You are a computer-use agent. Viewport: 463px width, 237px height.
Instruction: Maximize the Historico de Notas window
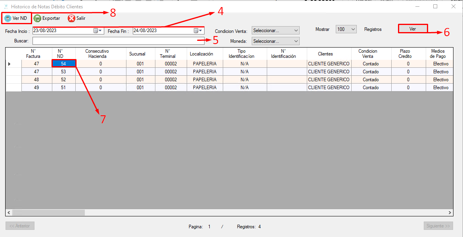tap(435, 6)
